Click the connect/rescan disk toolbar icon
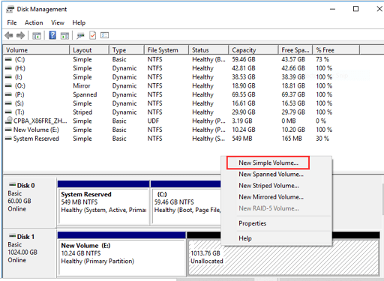The width and height of the screenshot is (384, 281). (x=80, y=36)
